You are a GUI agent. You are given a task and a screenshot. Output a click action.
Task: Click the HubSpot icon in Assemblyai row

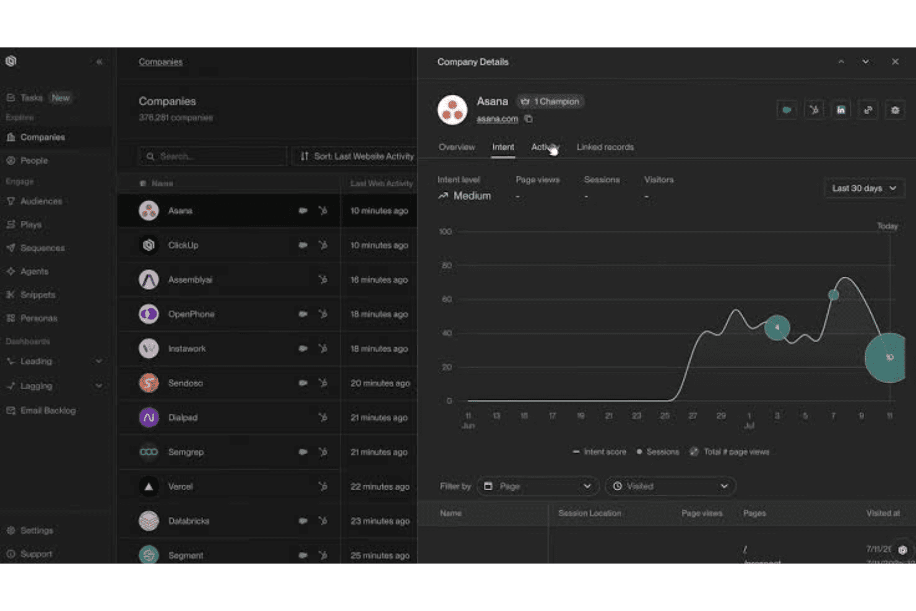322,280
